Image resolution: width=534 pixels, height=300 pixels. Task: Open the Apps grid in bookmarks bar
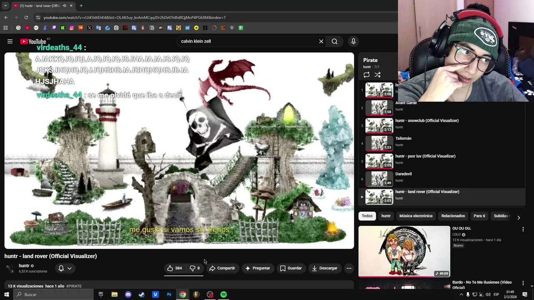(x=5, y=28)
